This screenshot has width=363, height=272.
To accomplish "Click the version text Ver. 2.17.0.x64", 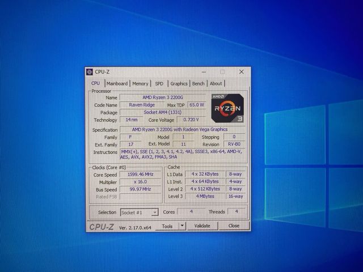I will [135, 228].
